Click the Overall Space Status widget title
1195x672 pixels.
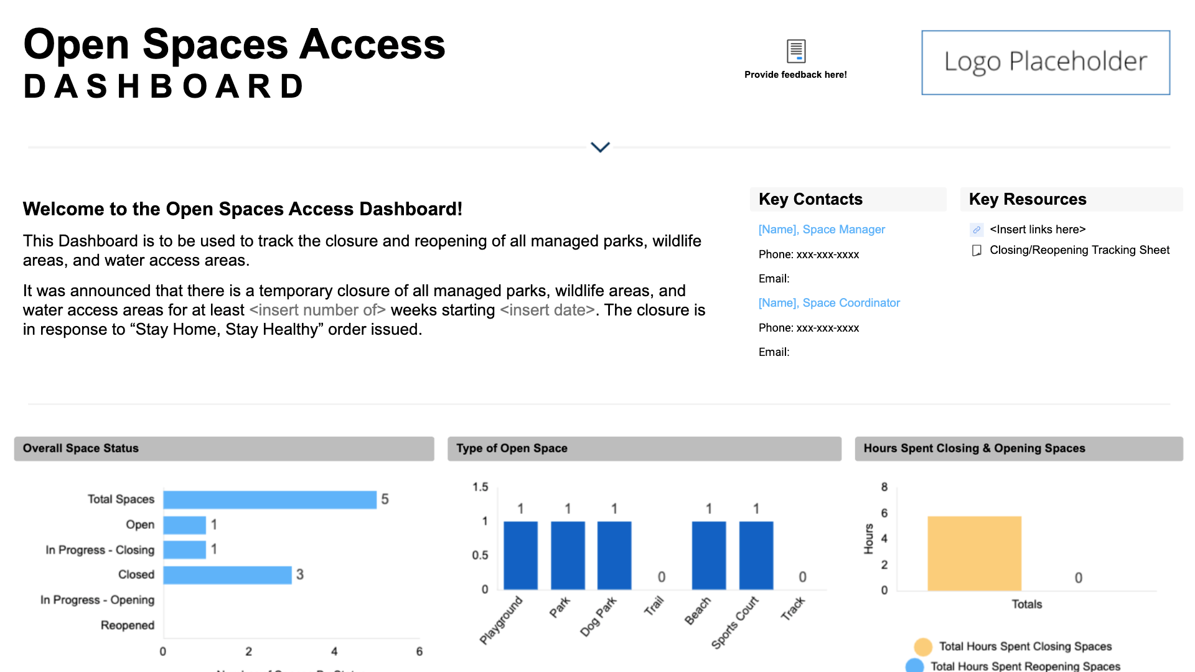coord(81,448)
